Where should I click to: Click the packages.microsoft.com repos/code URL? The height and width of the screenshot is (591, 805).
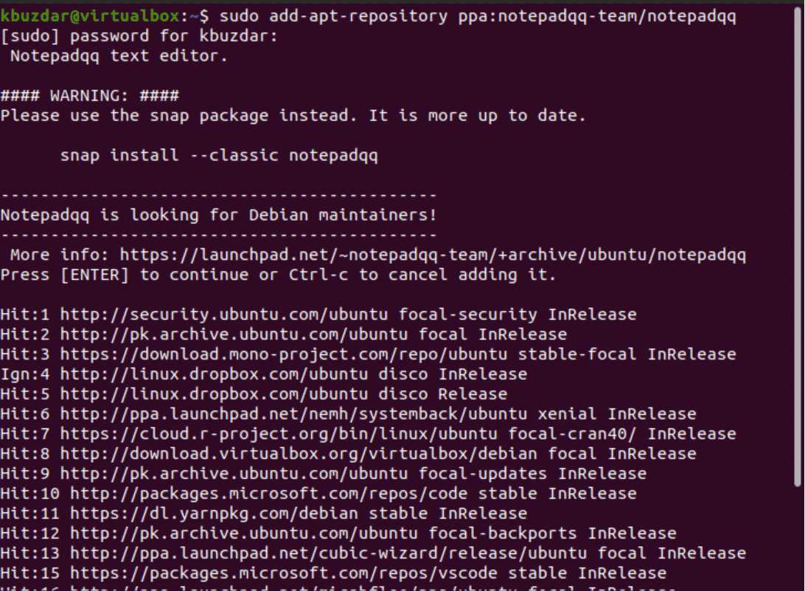268,494
